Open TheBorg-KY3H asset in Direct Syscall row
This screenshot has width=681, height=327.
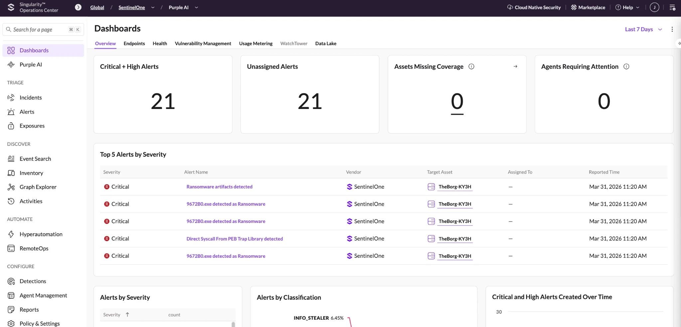[455, 239]
